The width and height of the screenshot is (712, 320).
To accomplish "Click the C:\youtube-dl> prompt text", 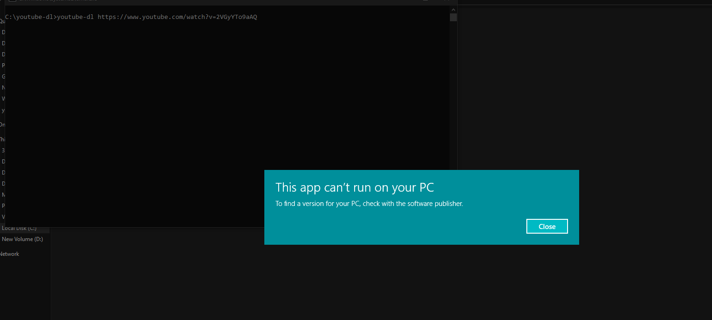I will (x=31, y=17).
